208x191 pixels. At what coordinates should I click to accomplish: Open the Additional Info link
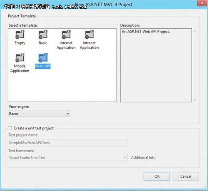pyautogui.click(x=143, y=158)
